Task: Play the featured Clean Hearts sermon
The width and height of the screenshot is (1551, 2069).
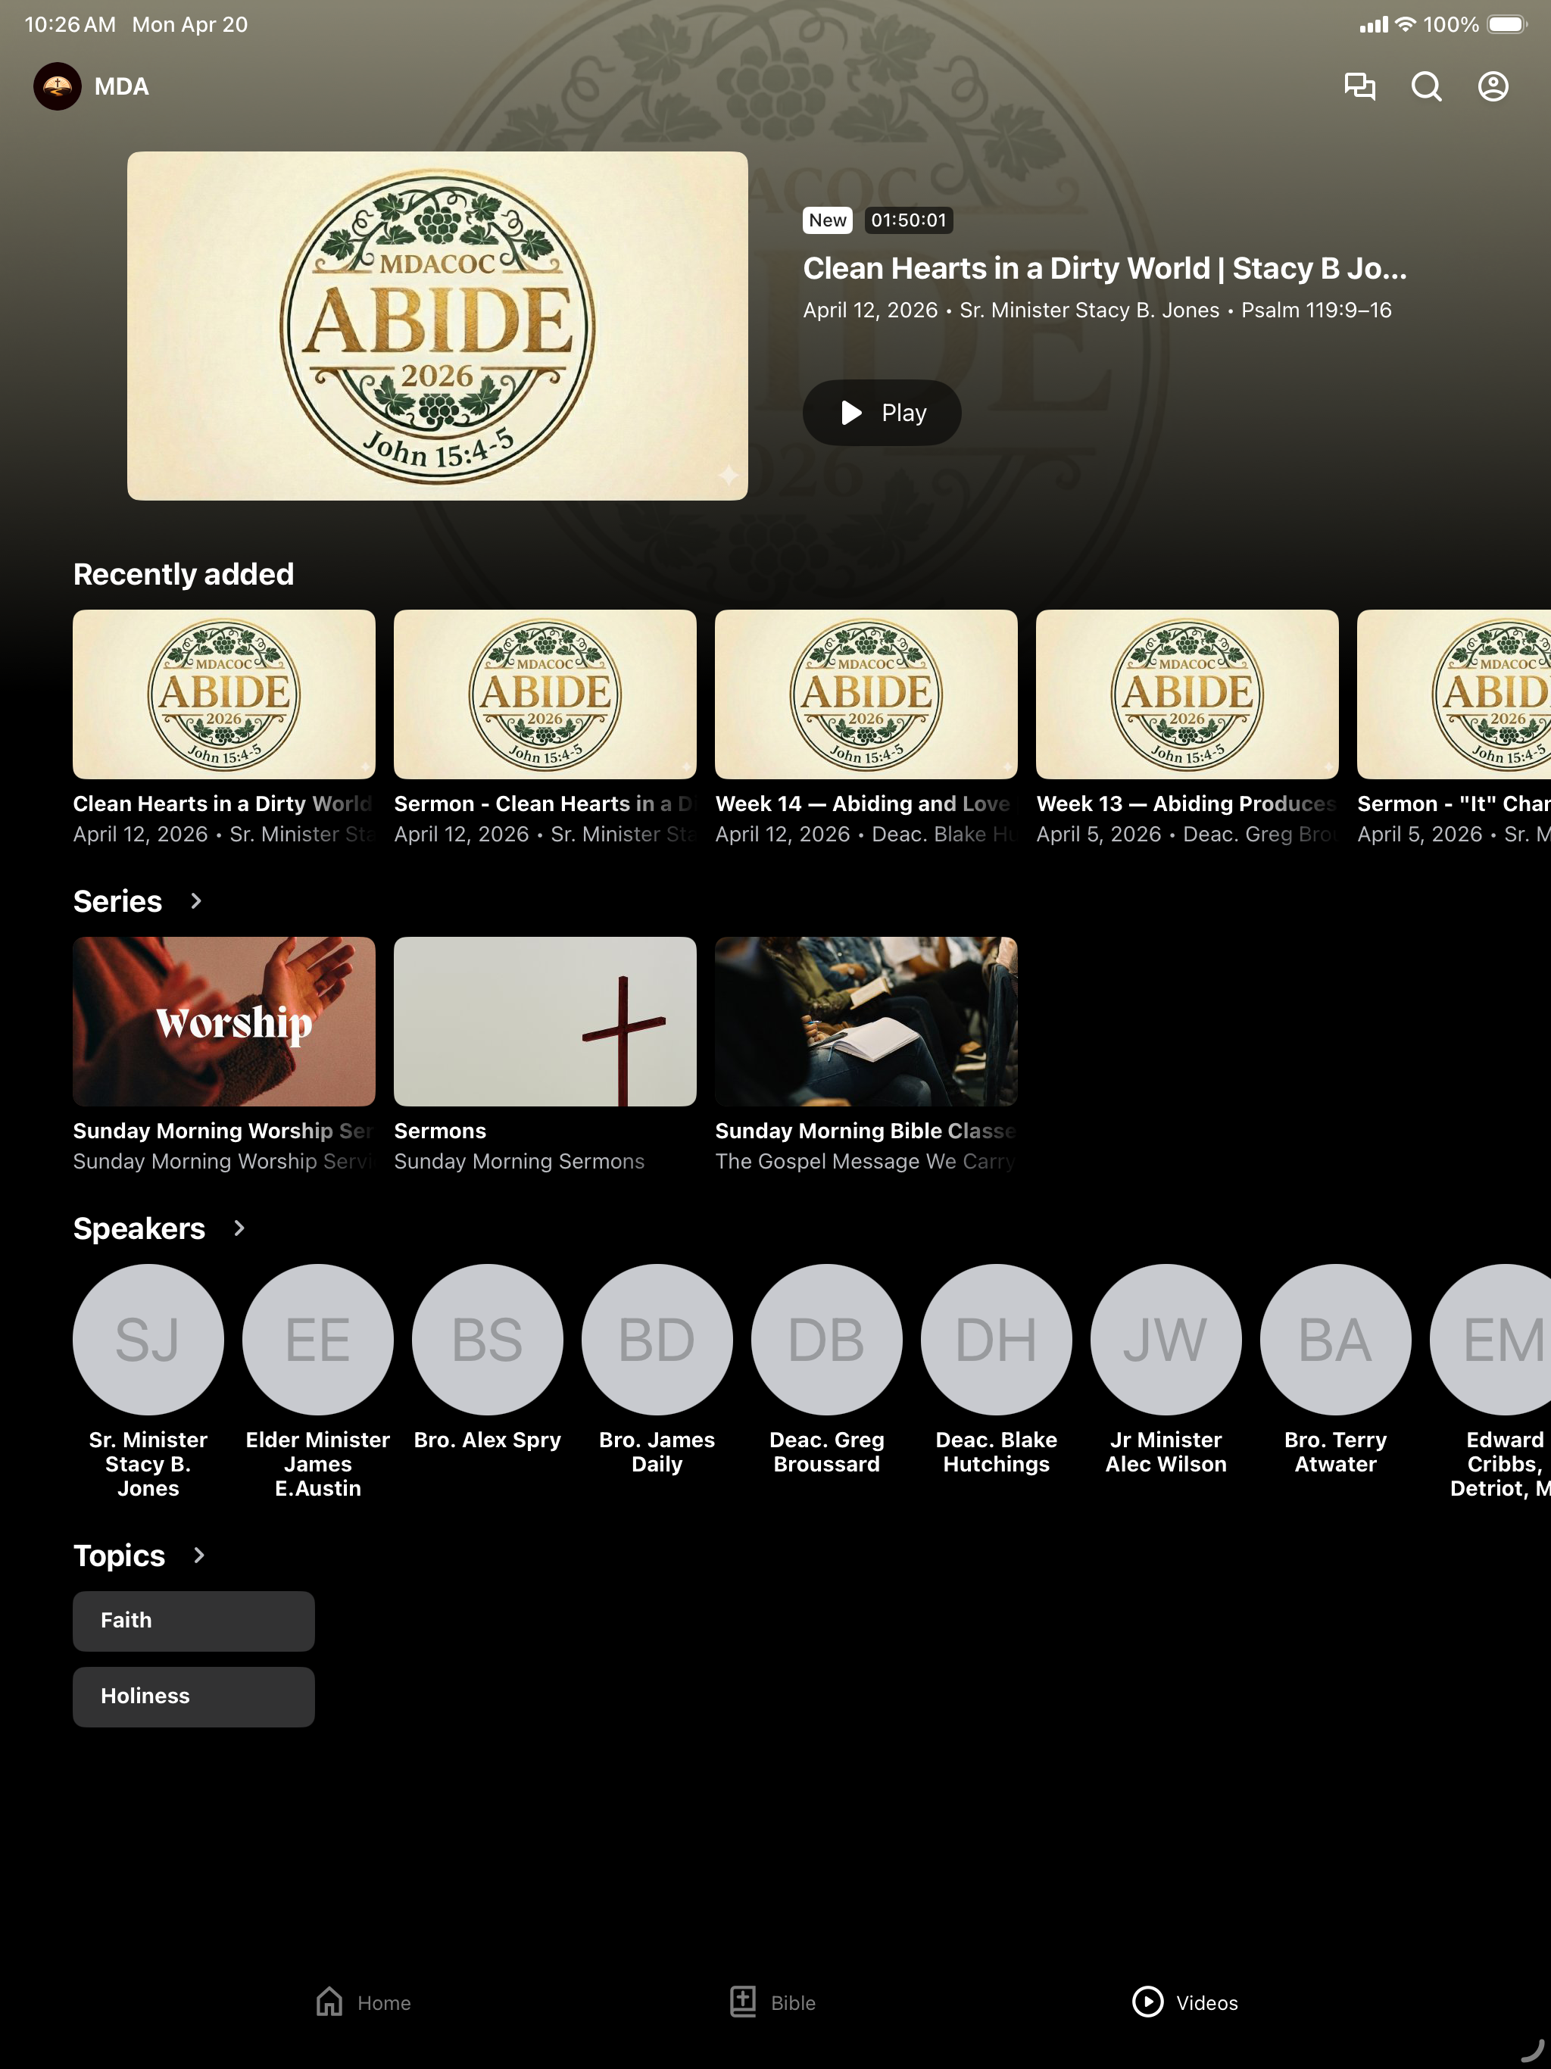Action: (882, 413)
